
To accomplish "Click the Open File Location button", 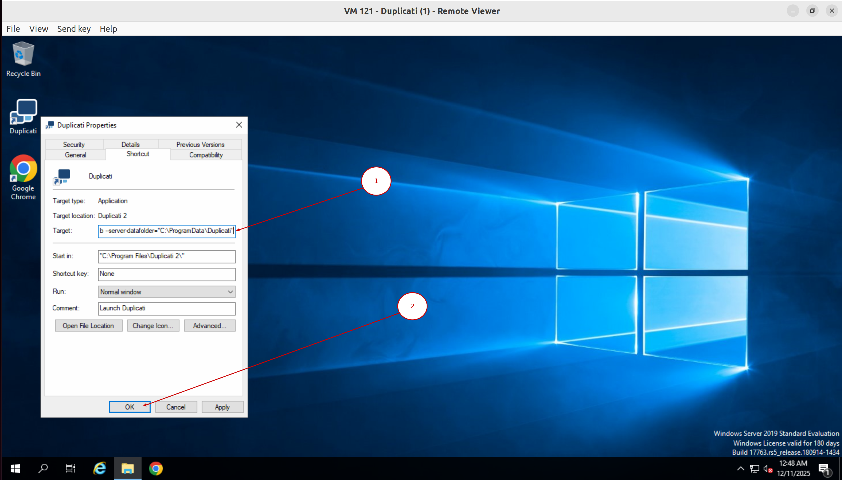I will [88, 326].
